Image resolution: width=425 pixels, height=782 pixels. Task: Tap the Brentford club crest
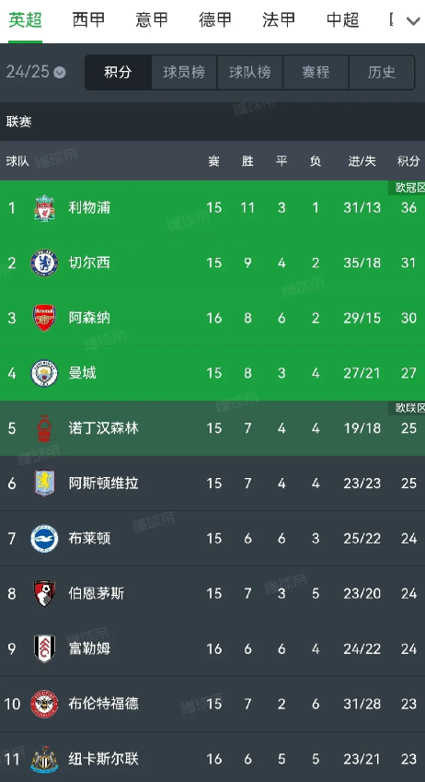point(44,704)
